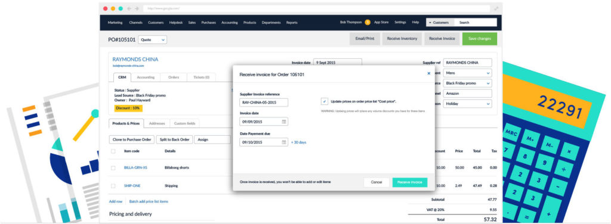The image size is (611, 224).
Task: Open the RAYMONDS CHINA supplier link
Action: click(135, 60)
